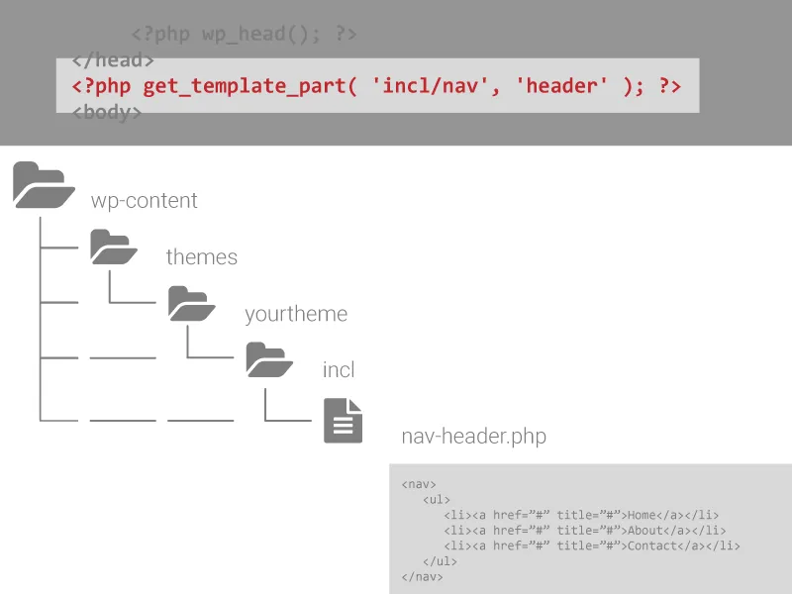Viewport: 792px width, 594px height.
Task: Select the yourtheme folder label
Action: tap(296, 314)
